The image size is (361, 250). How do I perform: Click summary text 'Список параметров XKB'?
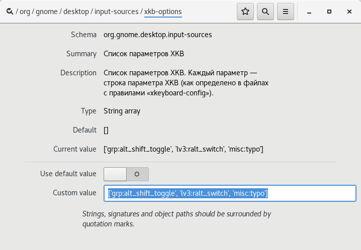[x=144, y=54]
